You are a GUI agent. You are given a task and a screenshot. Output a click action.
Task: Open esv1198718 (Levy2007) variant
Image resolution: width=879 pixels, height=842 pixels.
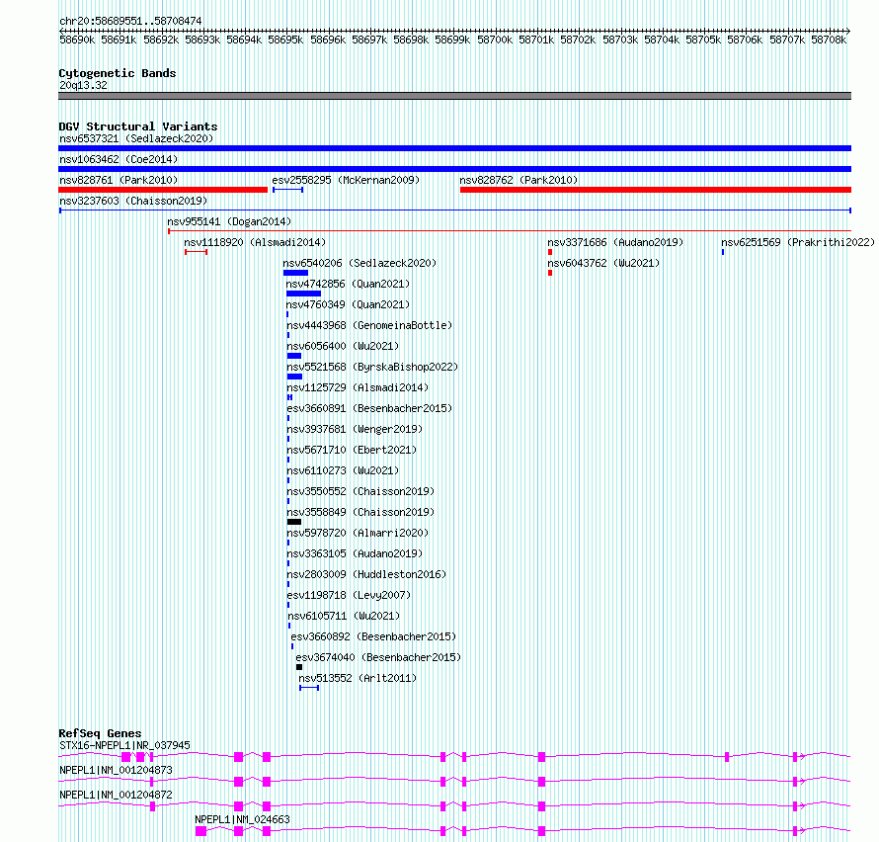pyautogui.click(x=349, y=595)
